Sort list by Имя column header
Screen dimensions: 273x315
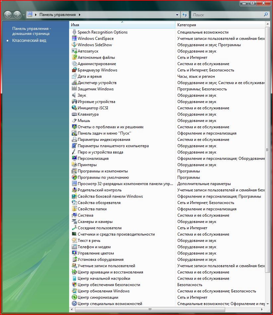tap(122, 25)
